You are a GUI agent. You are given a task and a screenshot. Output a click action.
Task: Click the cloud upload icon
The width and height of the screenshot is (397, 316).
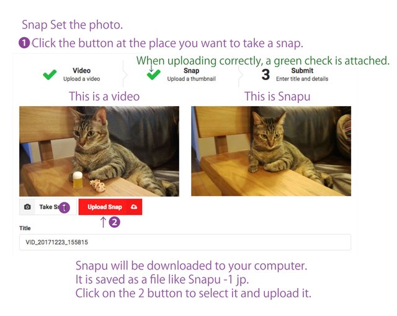[134, 207]
